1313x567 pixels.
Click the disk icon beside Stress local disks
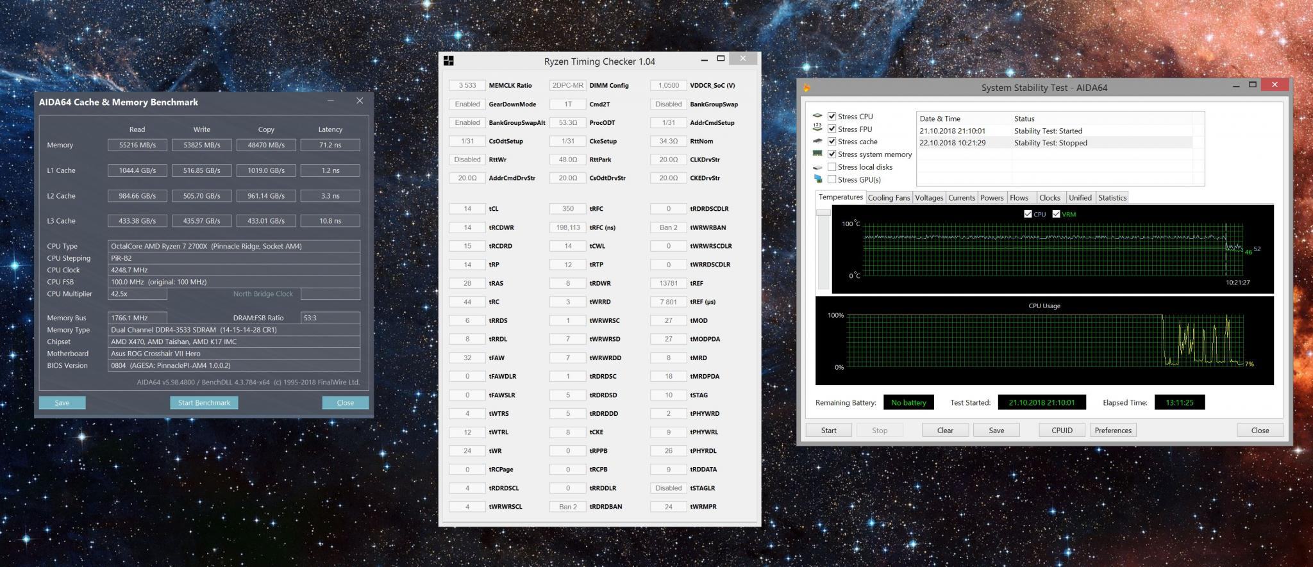[x=817, y=167]
